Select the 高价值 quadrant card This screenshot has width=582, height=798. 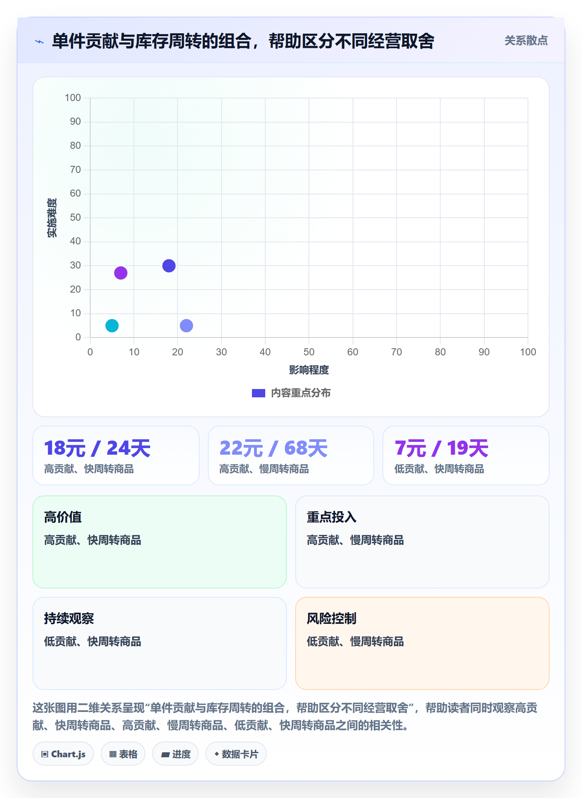160,542
